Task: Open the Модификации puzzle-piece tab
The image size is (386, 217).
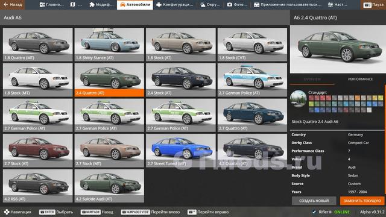Action: tap(101, 5)
